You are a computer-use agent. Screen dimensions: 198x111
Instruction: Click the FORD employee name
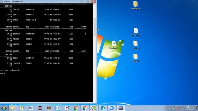(15, 58)
